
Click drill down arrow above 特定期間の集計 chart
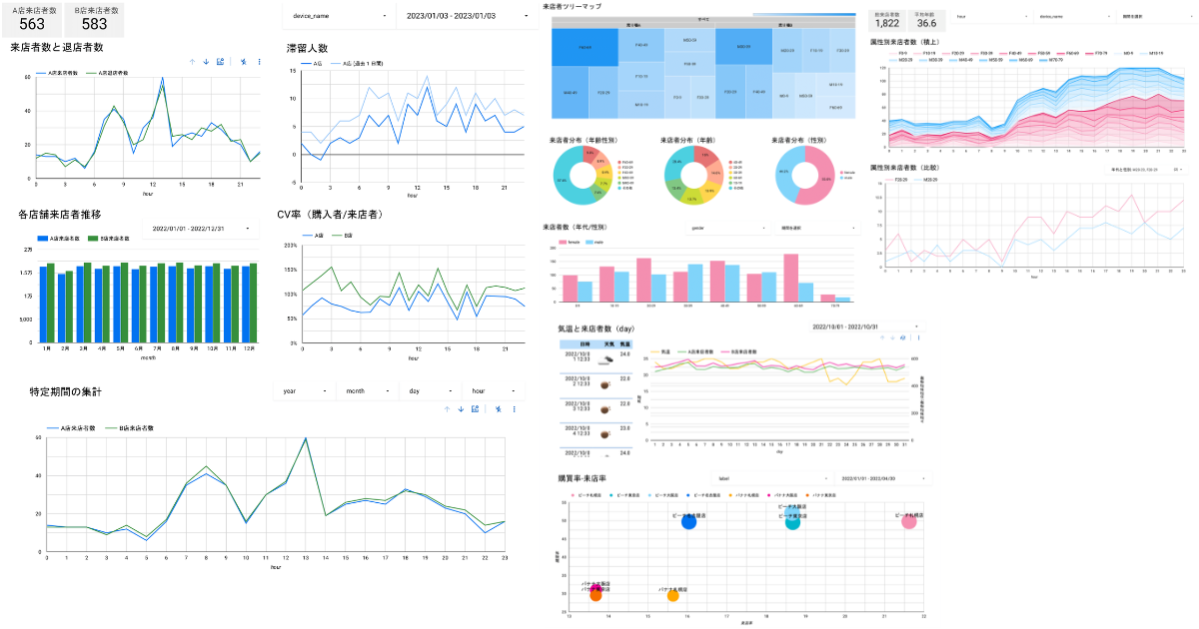click(x=461, y=408)
